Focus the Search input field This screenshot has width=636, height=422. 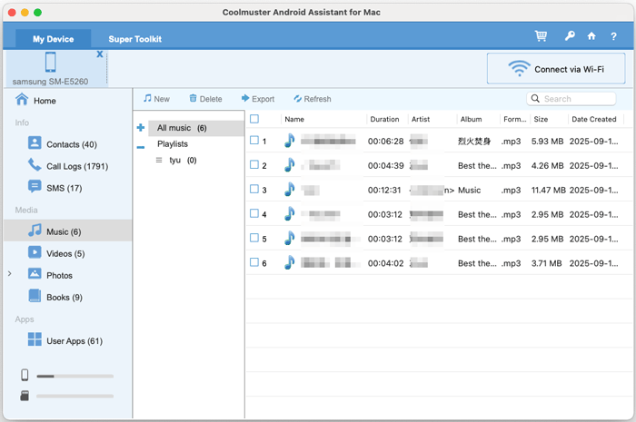click(x=571, y=98)
